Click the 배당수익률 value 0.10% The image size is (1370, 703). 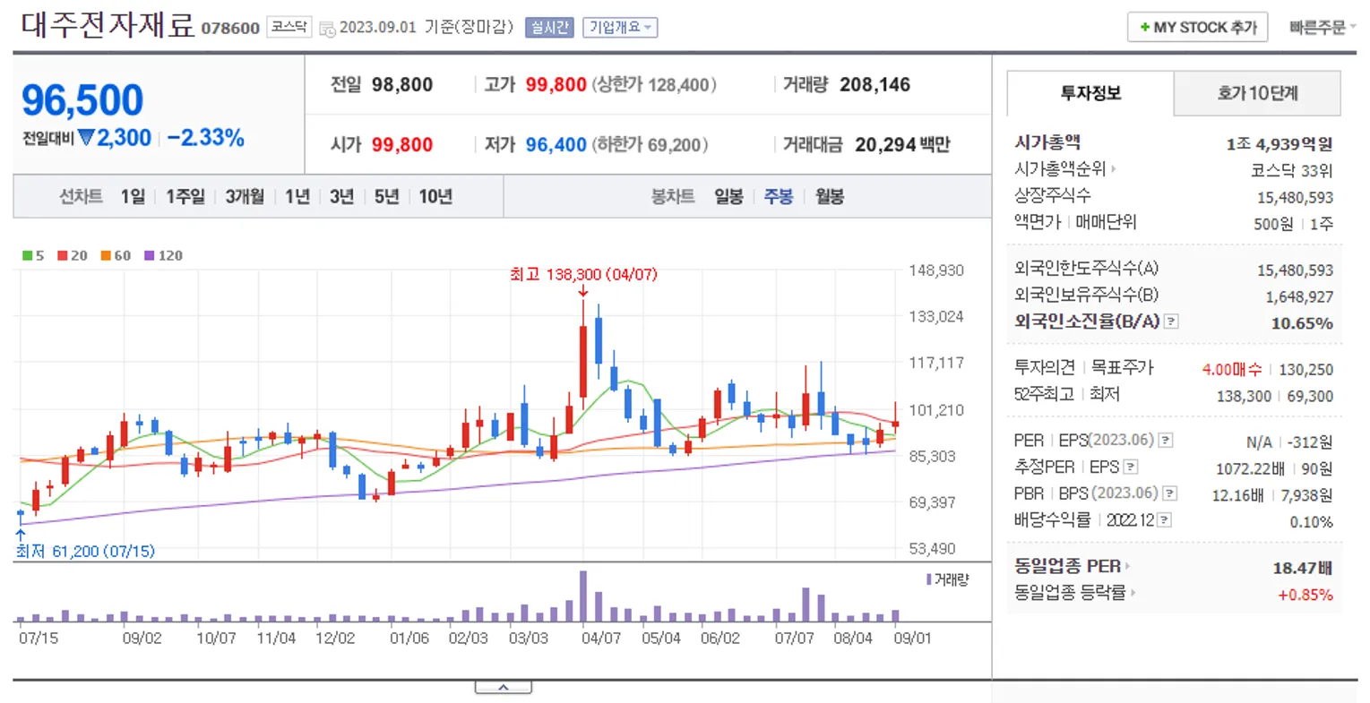[1312, 522]
